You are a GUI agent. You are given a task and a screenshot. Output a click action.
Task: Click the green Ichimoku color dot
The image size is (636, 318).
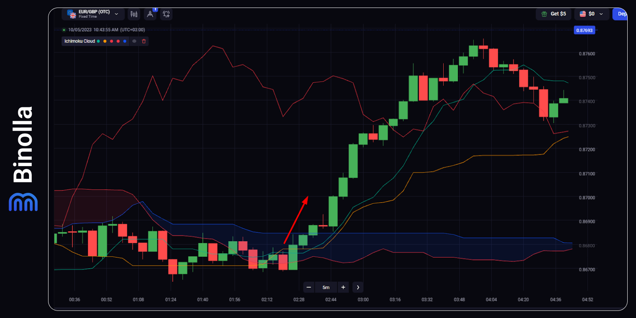[x=98, y=41]
